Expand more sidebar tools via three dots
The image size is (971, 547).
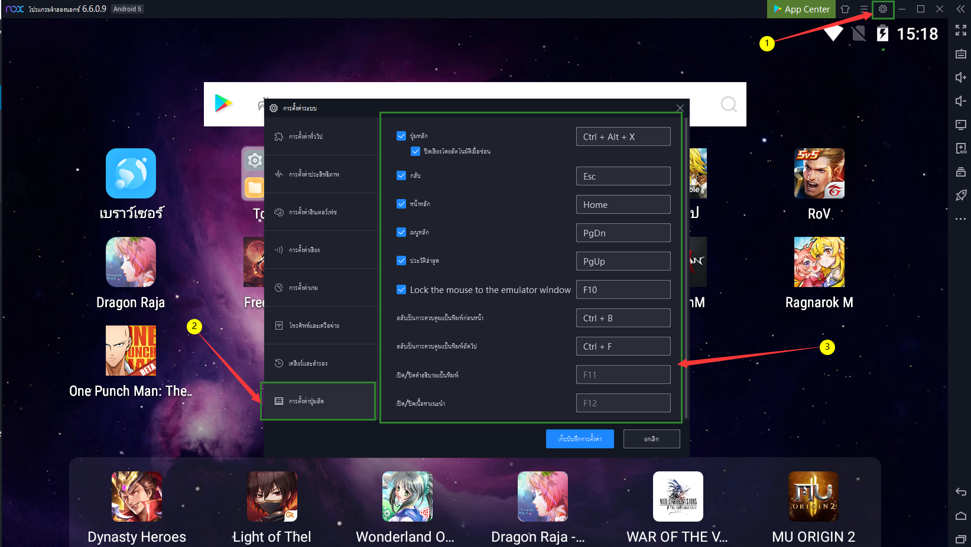pos(961,219)
